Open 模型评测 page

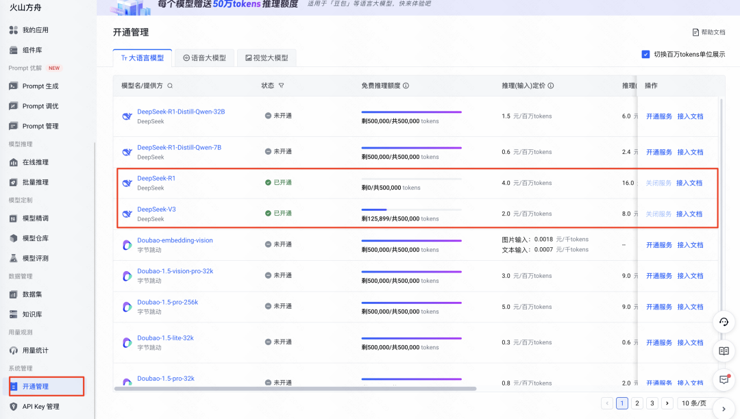28,258
